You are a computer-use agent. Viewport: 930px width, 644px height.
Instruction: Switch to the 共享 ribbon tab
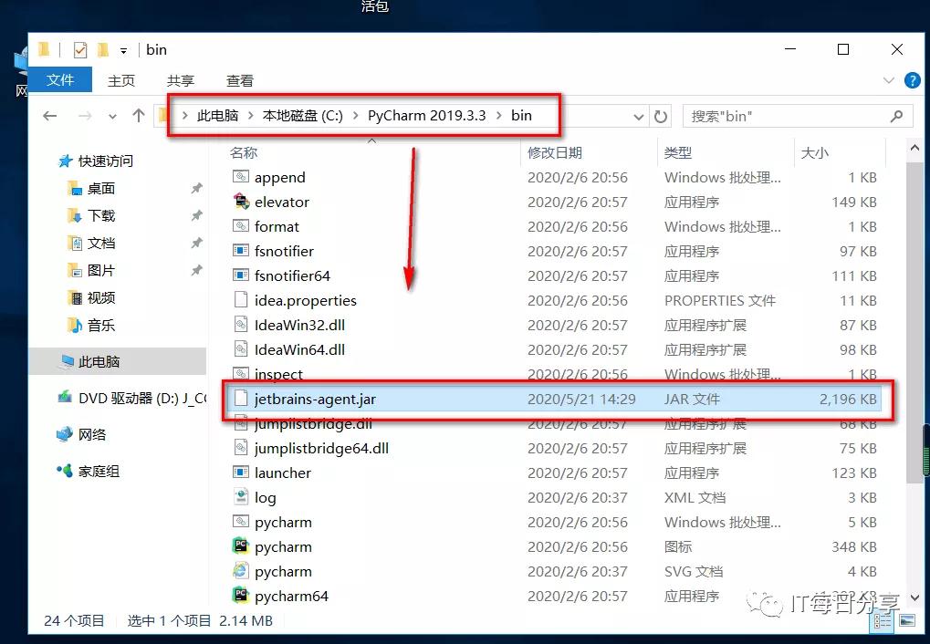[181, 80]
